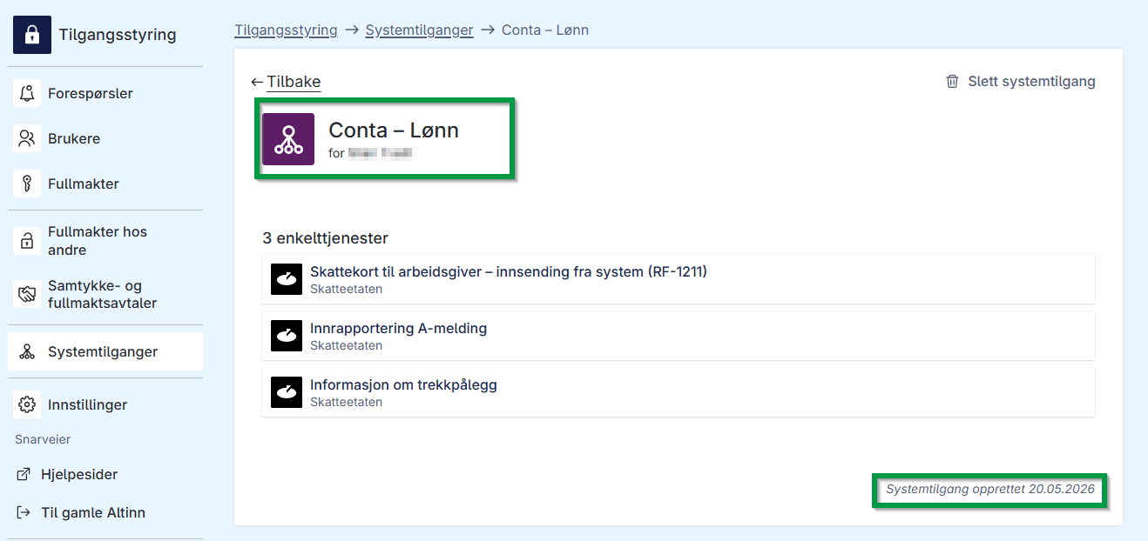The image size is (1148, 541).
Task: Open the Hjelpesider shortcut link
Action: point(78,474)
